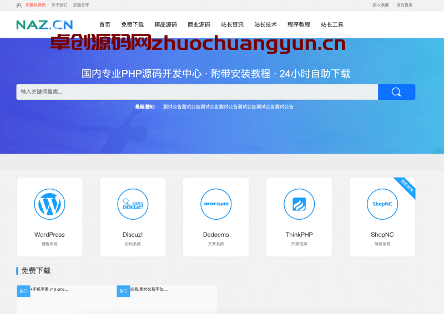Click 文章系统 subtitle under Dedecms

tap(216, 244)
